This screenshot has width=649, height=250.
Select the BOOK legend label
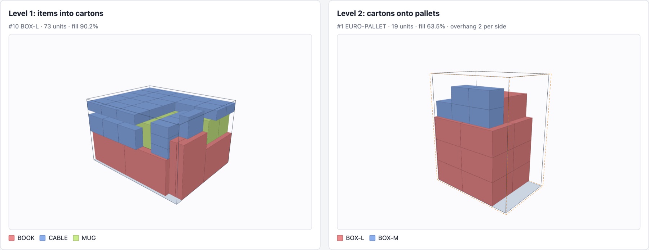[x=26, y=238]
